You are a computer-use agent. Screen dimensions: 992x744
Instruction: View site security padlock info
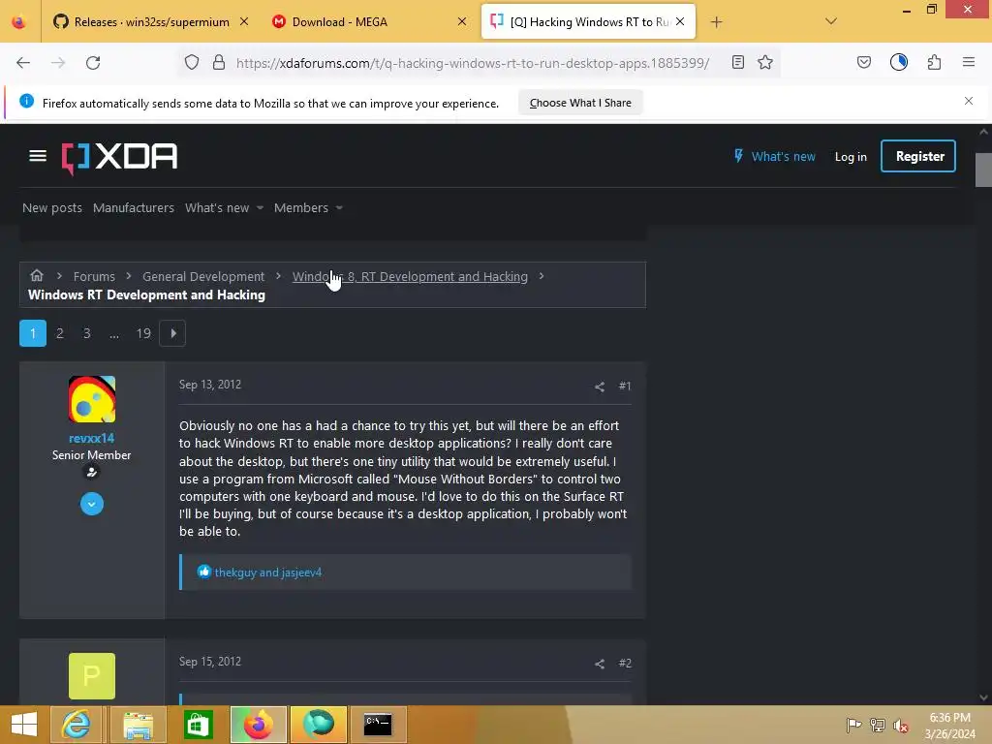pos(219,63)
